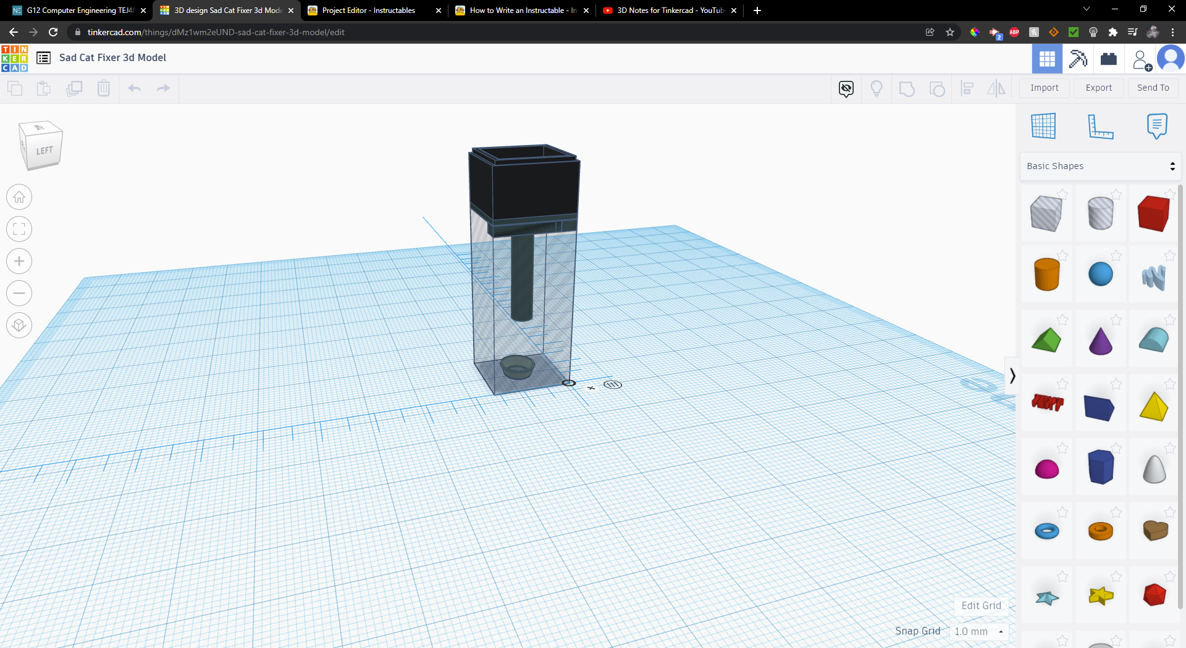This screenshot has width=1186, height=648.
Task: Select the yellow Pyramid shape
Action: [x=1154, y=406]
